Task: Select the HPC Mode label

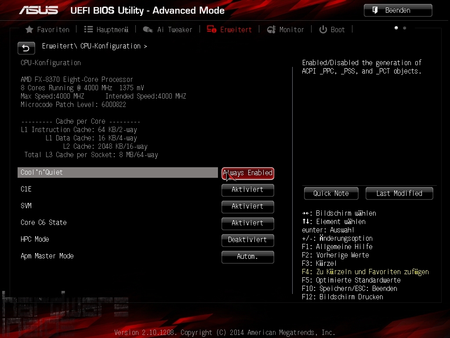Action: (35, 239)
